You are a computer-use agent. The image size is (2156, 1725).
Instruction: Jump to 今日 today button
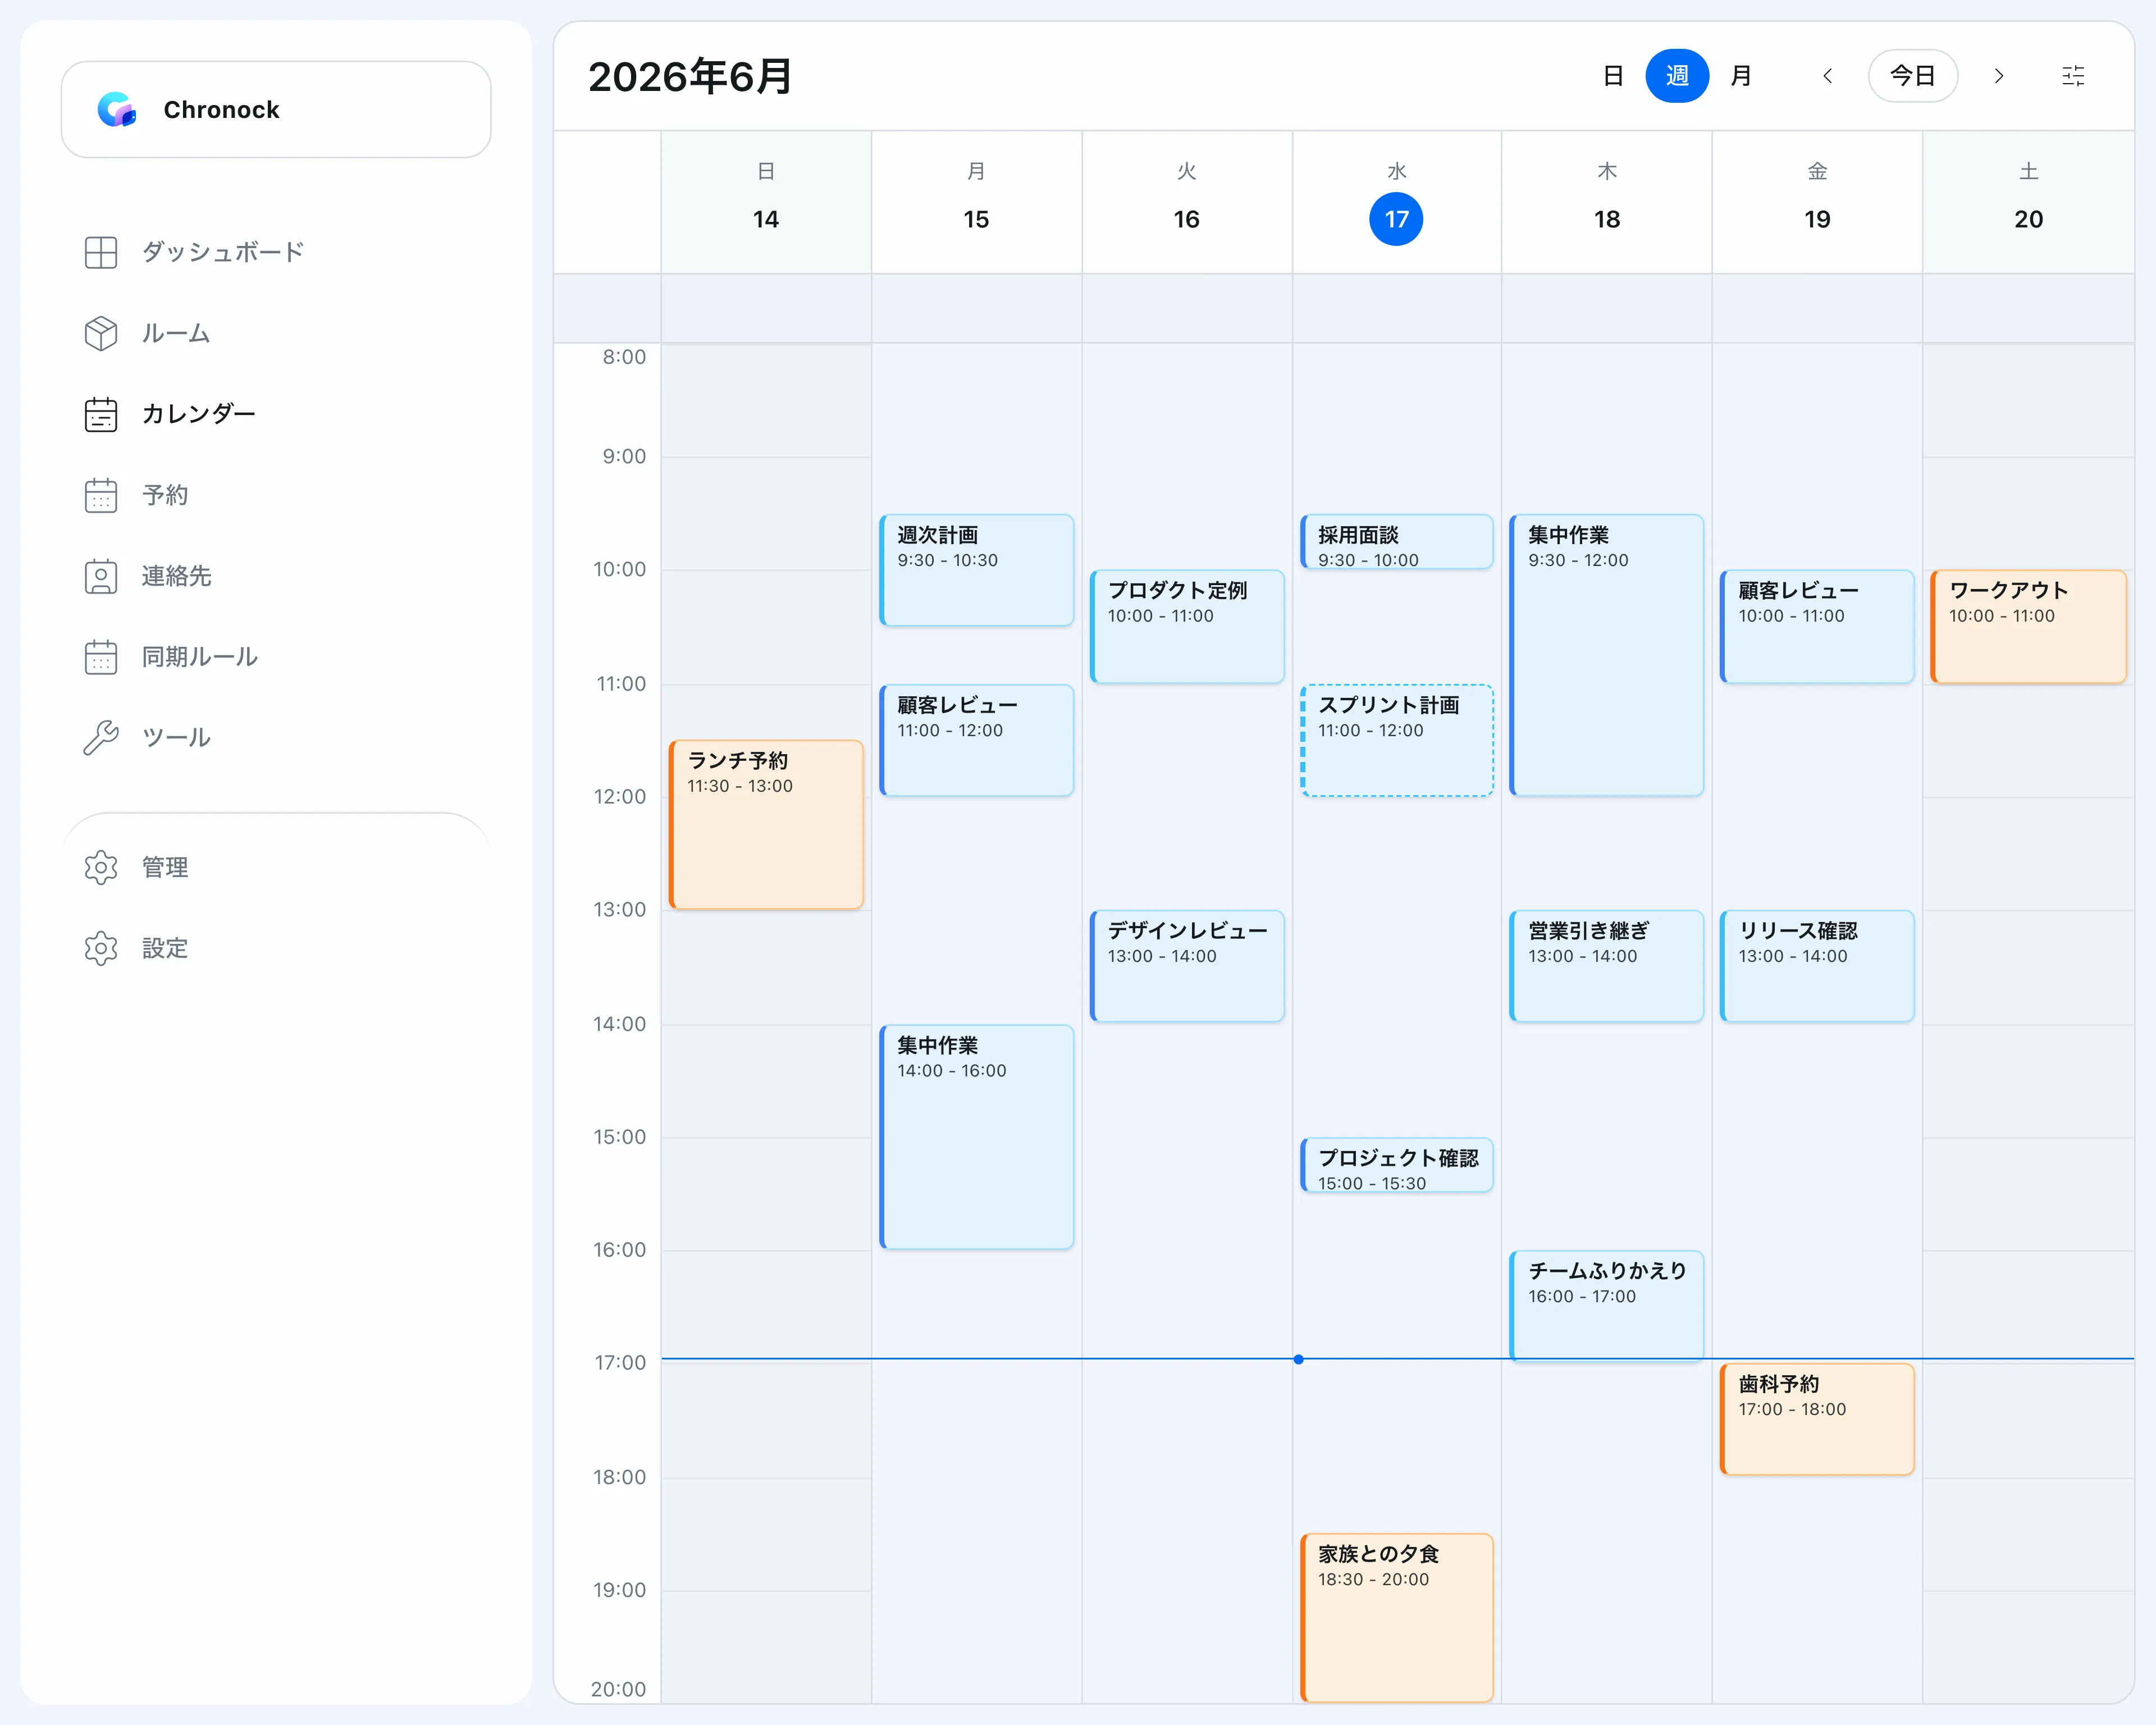click(1912, 76)
